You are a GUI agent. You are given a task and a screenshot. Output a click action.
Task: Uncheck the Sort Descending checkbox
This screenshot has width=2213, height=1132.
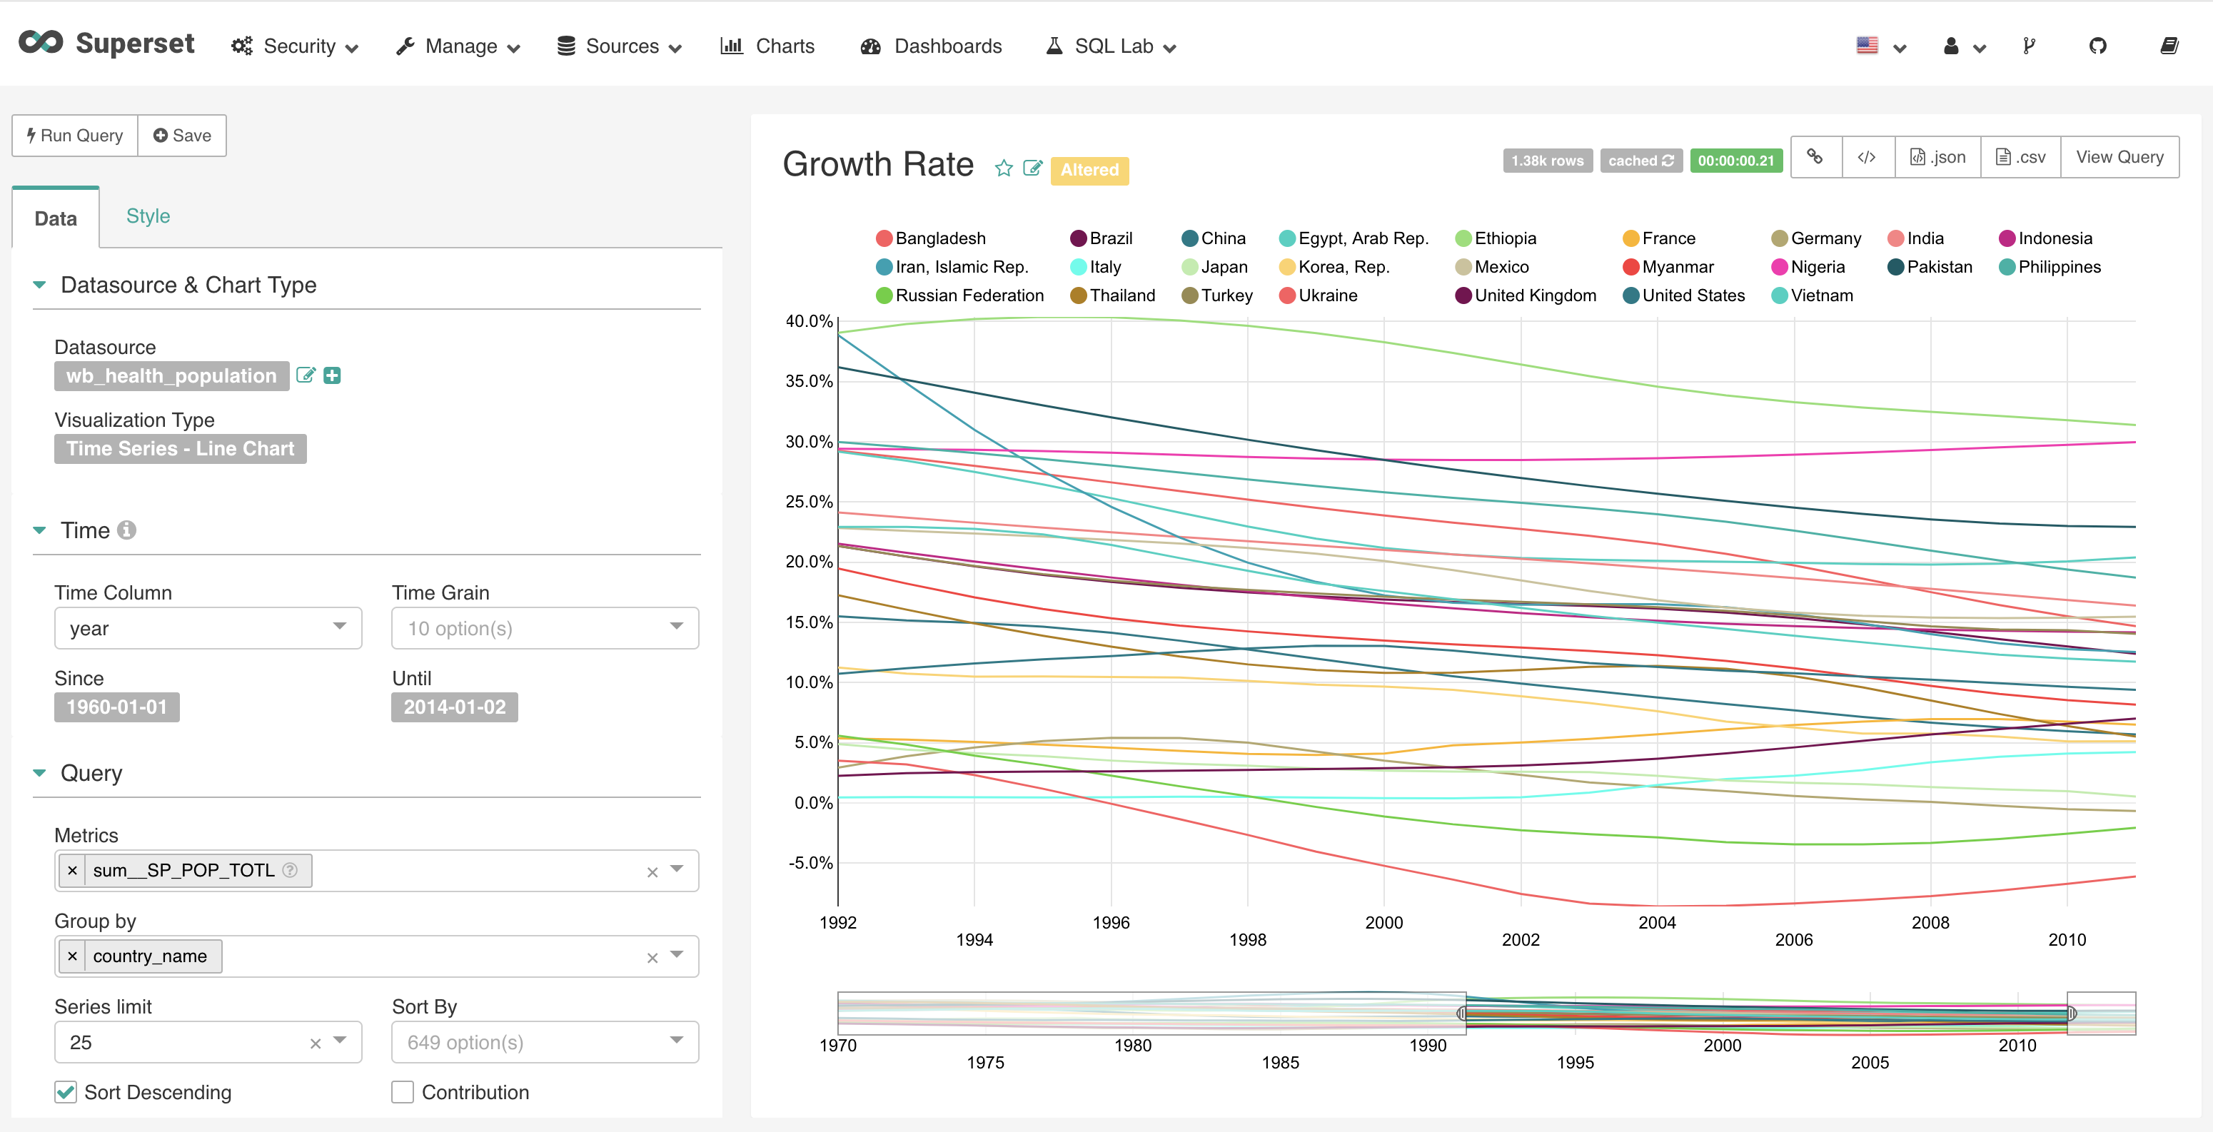[65, 1091]
